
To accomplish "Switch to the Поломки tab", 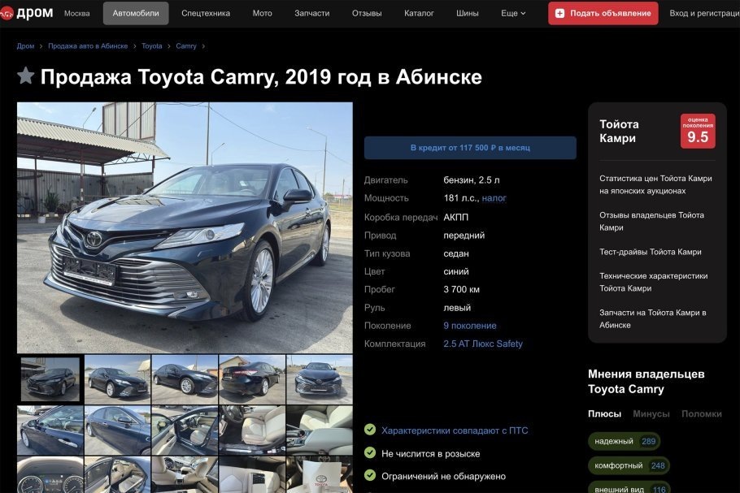I will click(701, 414).
